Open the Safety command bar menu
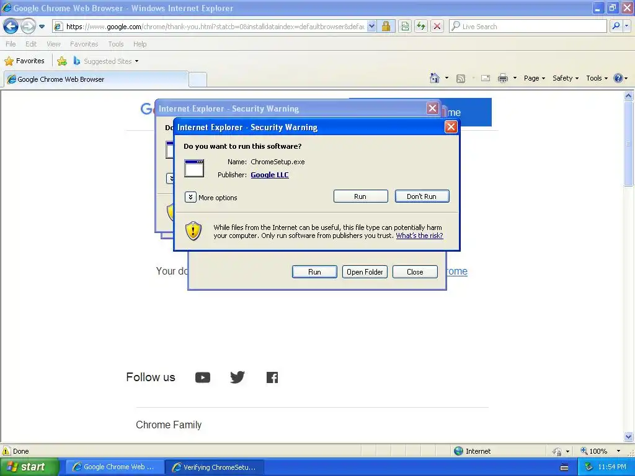This screenshot has height=476, width=635. [566, 78]
